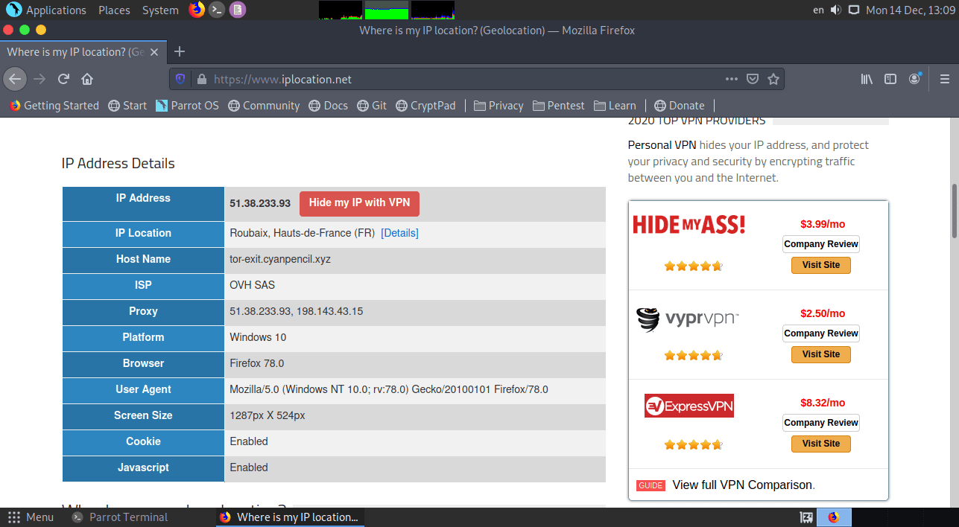The image size is (959, 527).
Task: Click the workspace switcher icon in taskbar
Action: coord(806,517)
